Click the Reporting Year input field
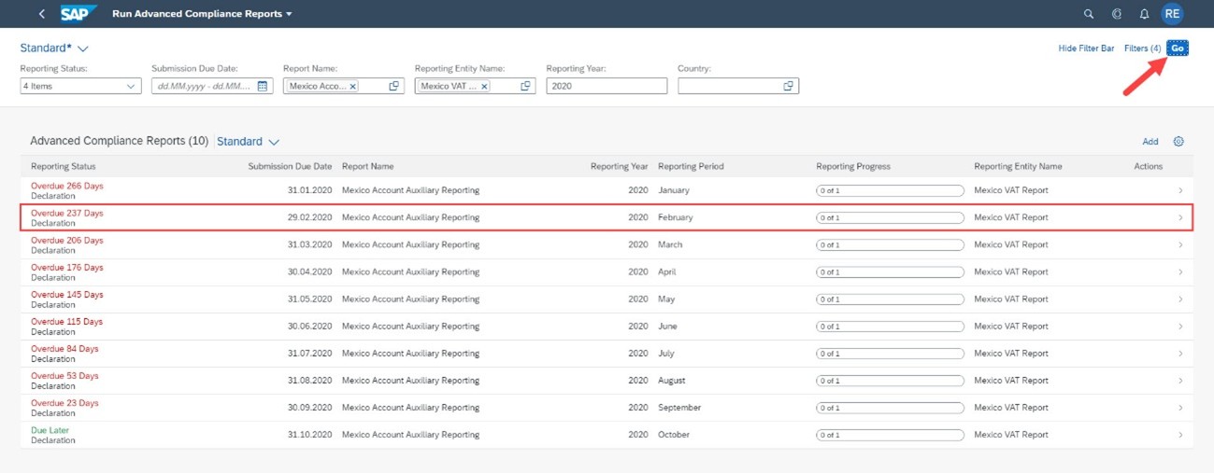1214x473 pixels. [x=607, y=86]
